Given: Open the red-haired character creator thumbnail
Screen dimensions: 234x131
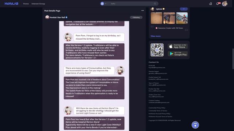Looking at the screenshot, I should tap(182, 18).
